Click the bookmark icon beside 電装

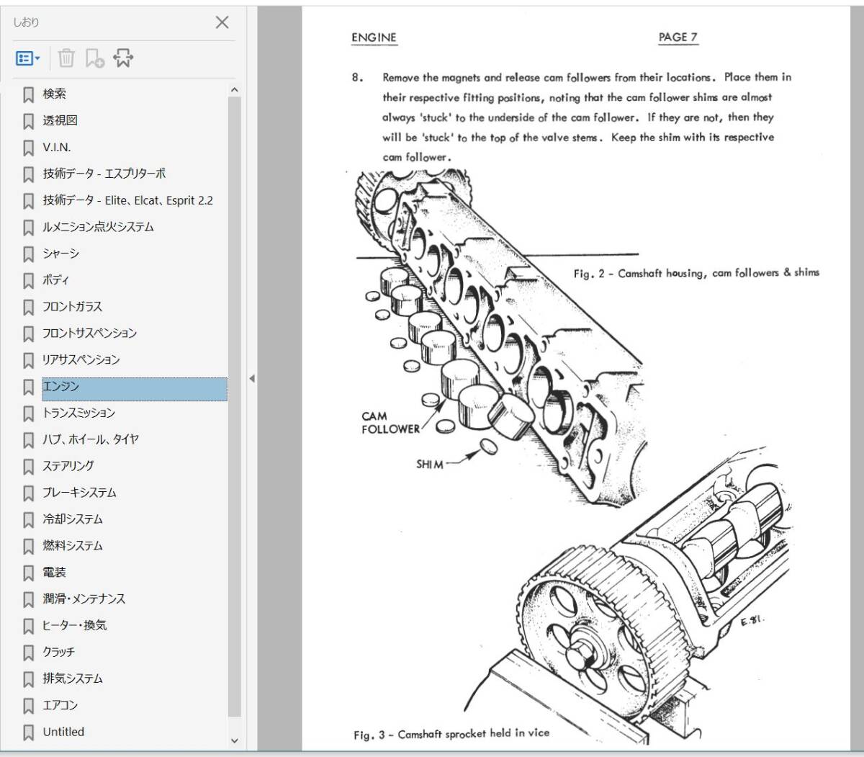click(28, 573)
